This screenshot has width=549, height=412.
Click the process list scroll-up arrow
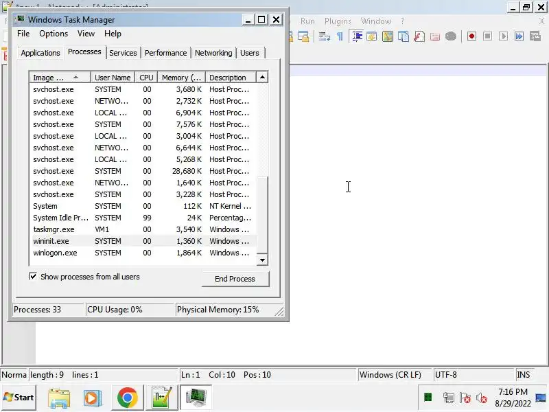[x=262, y=78]
